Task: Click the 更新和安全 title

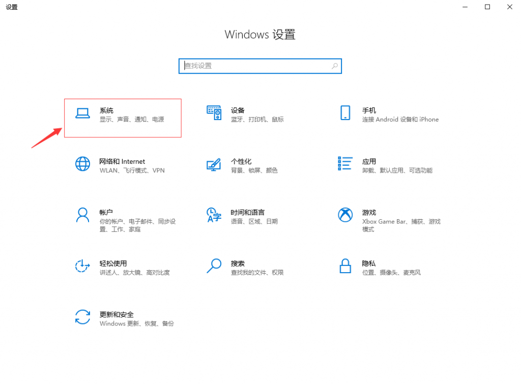Action: (117, 314)
